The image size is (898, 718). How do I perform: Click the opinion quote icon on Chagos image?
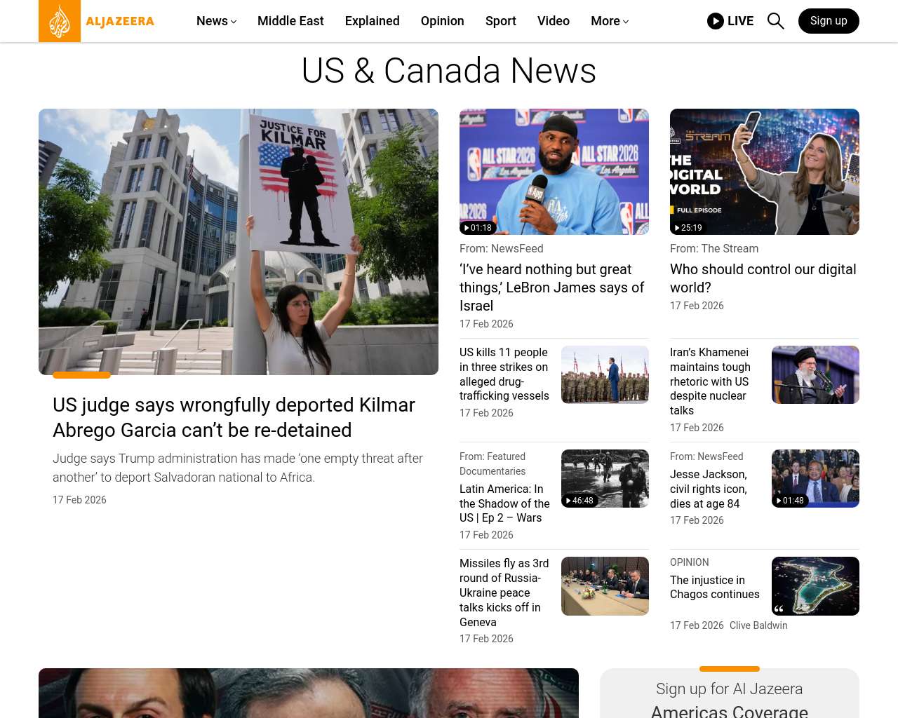779,609
